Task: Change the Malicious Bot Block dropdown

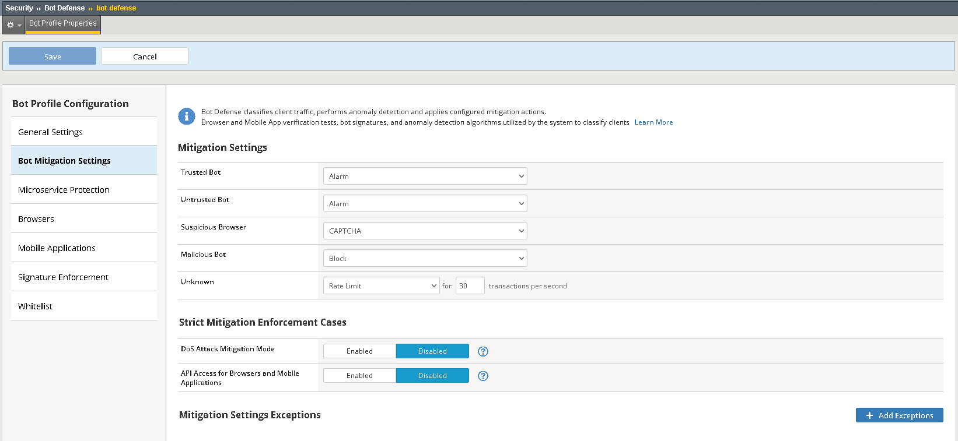Action: point(425,258)
